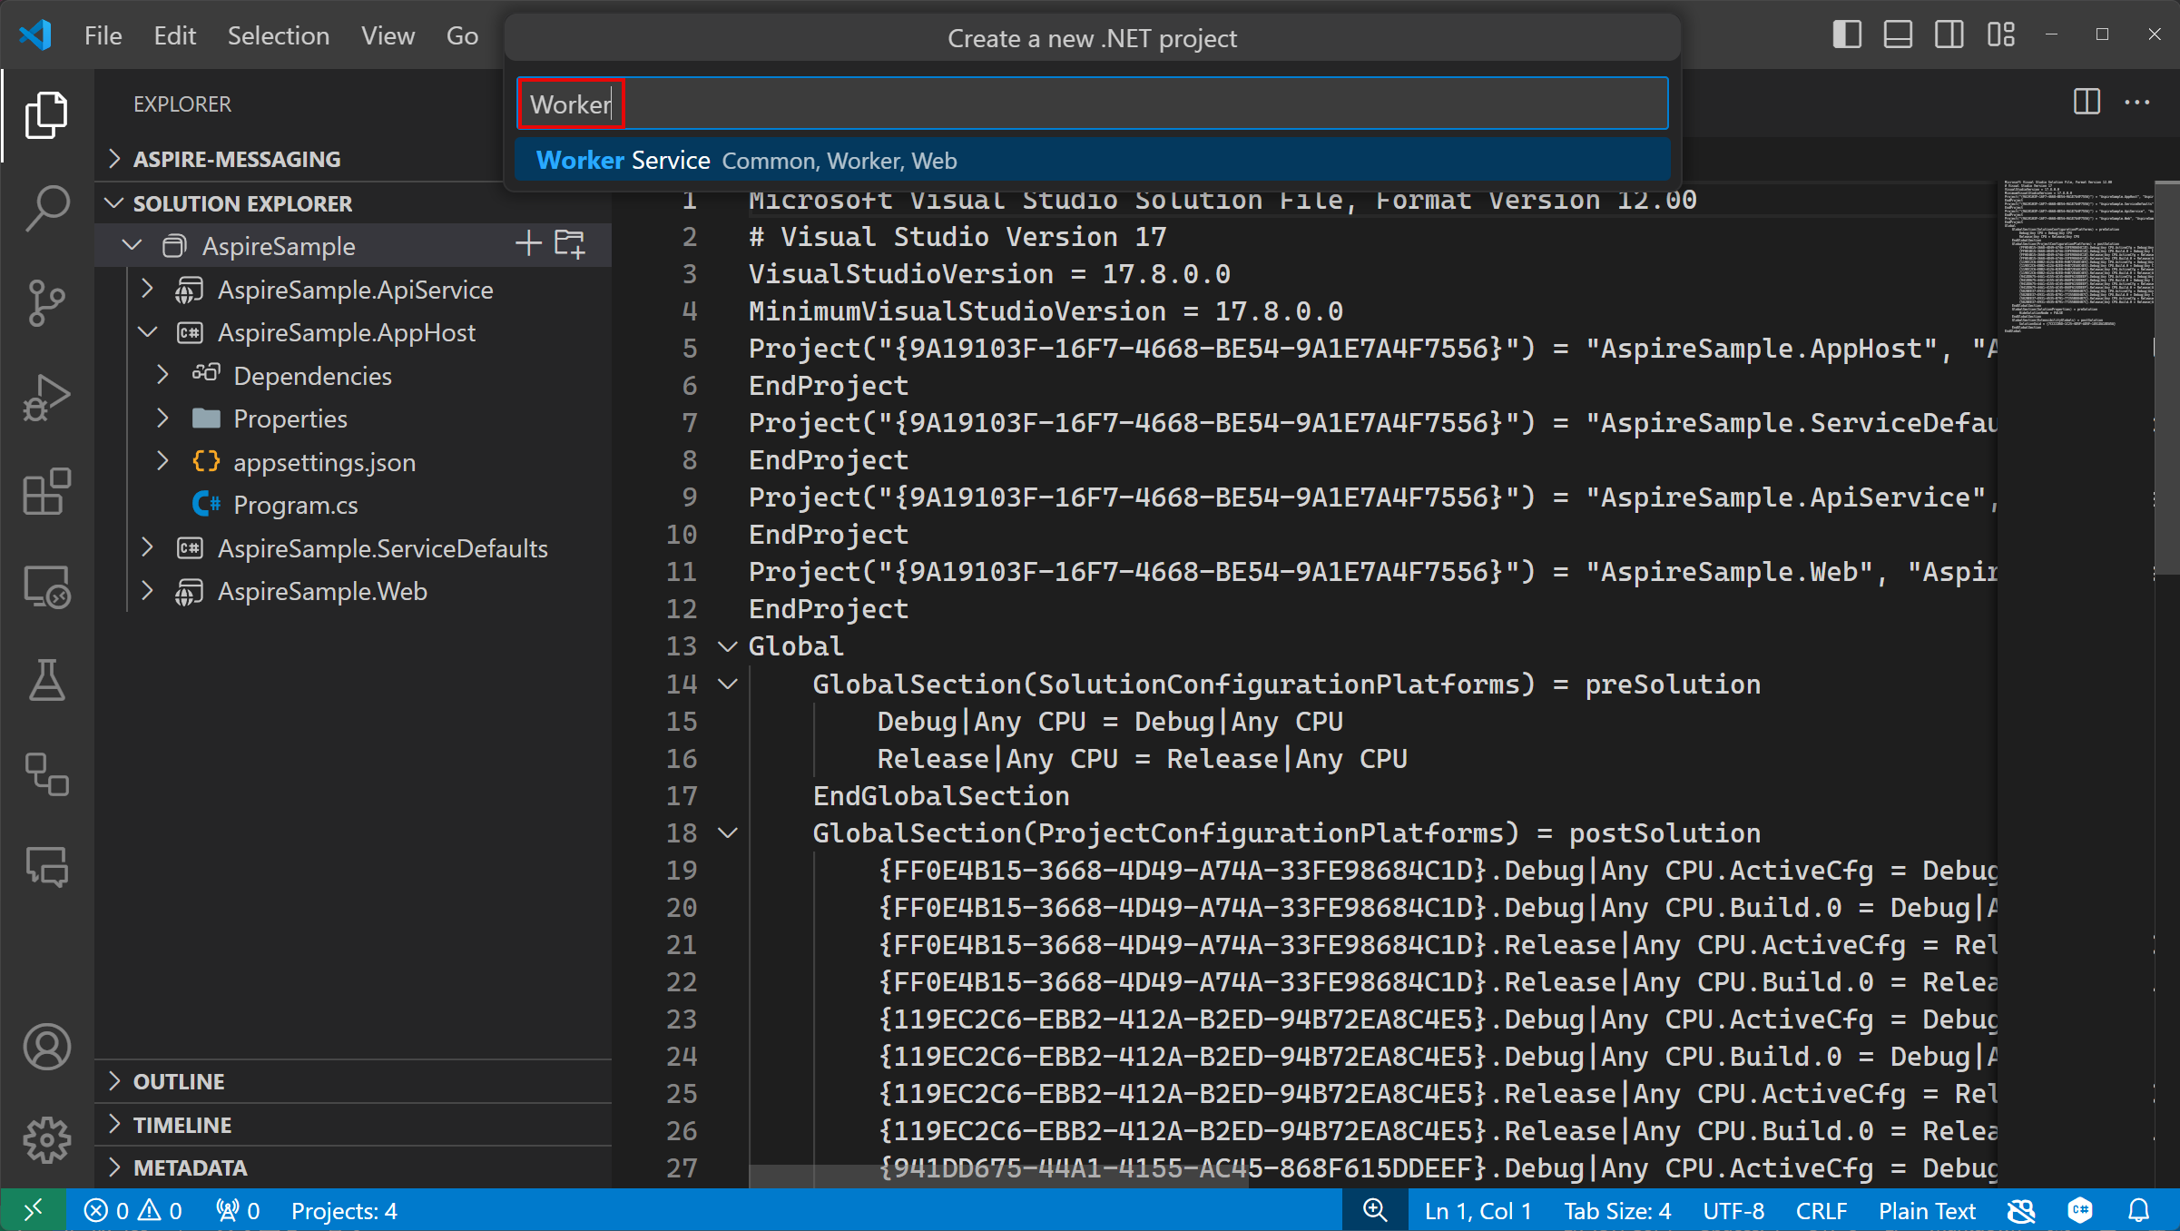Open the Chat icon in activity bar
2180x1231 pixels.
tap(46, 867)
